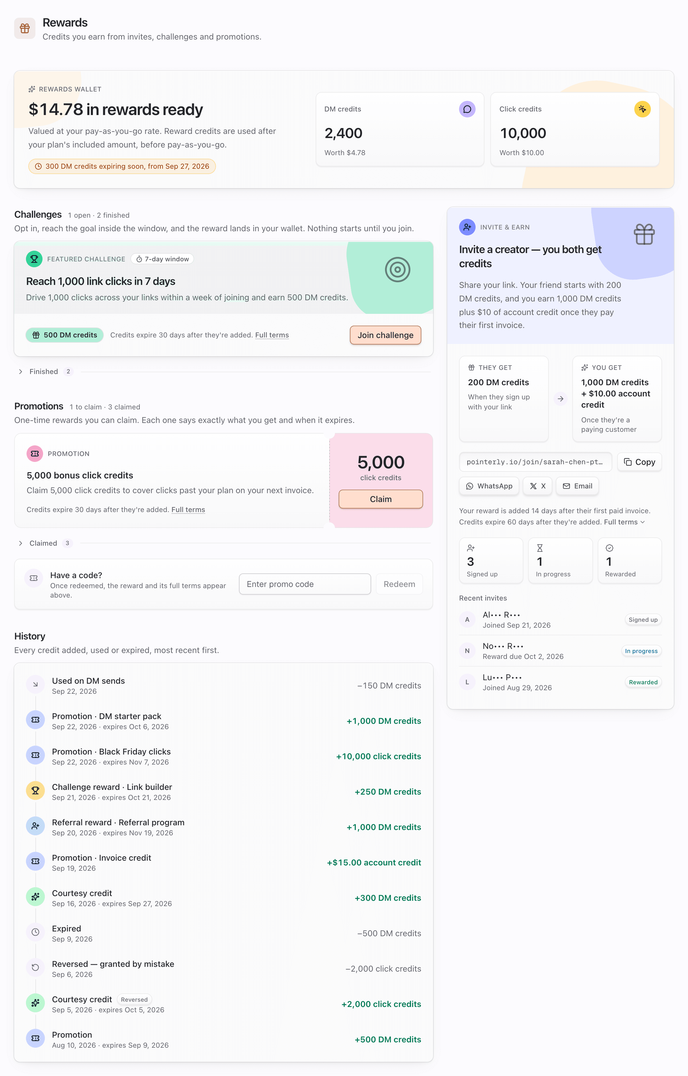The width and height of the screenshot is (688, 1076).
Task: Join the 1,000 link clicks challenge
Action: point(385,335)
